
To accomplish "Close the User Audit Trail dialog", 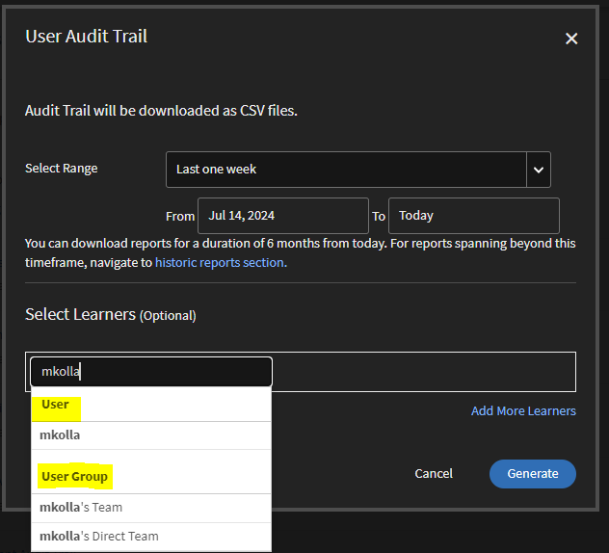I will pyautogui.click(x=571, y=39).
